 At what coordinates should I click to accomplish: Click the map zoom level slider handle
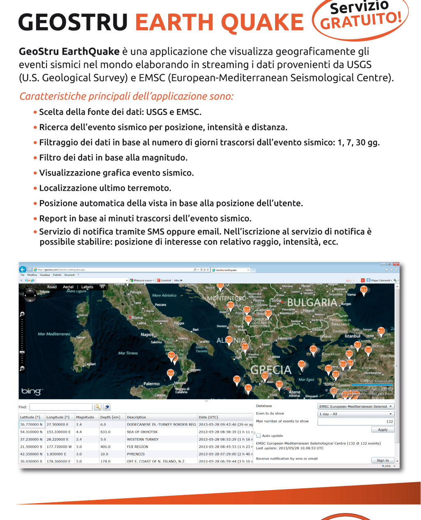pyautogui.click(x=22, y=352)
